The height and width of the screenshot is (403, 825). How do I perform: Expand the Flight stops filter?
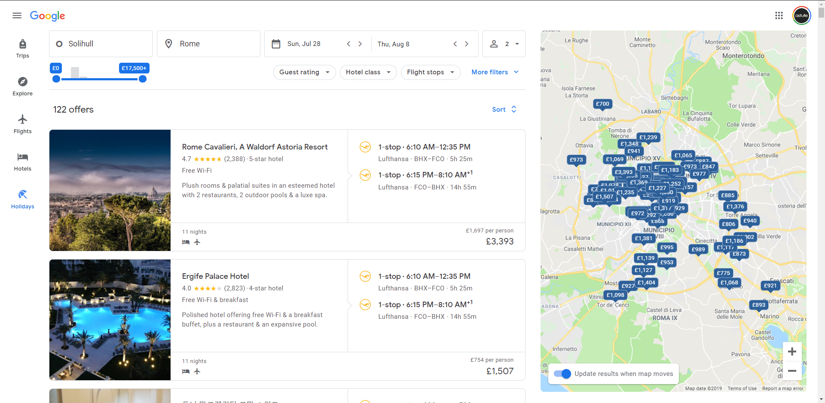tap(430, 72)
